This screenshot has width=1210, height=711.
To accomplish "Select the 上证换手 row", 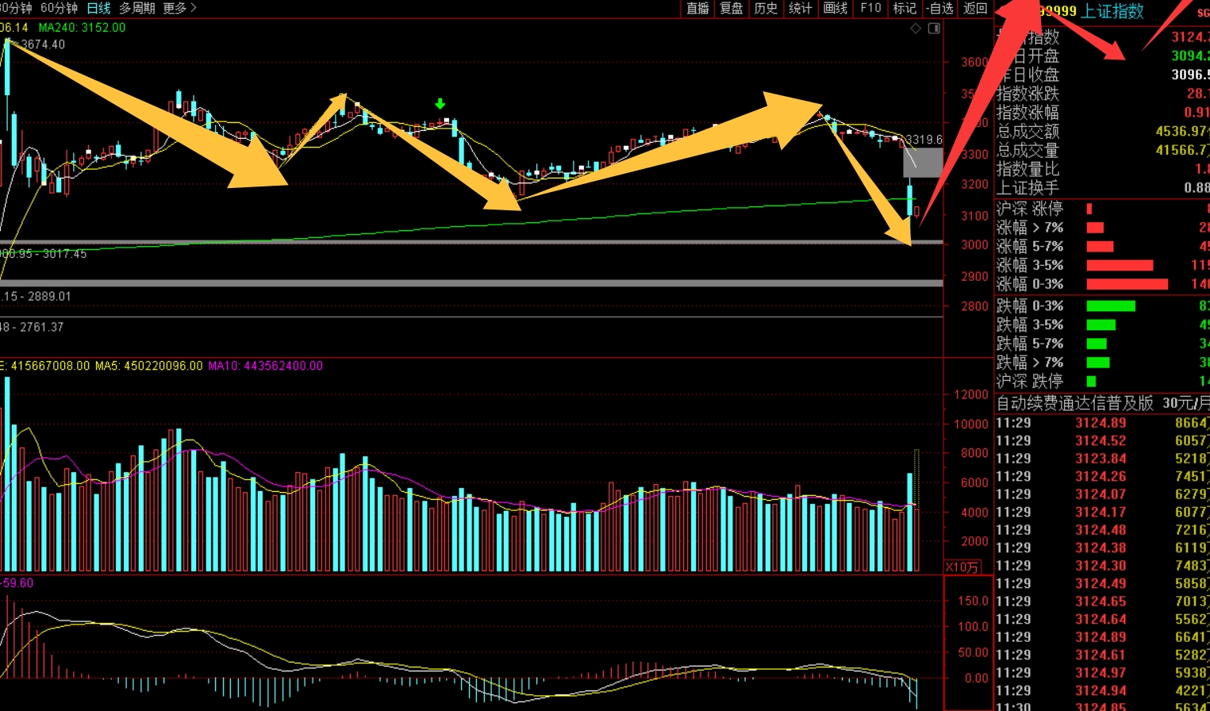I will click(1103, 188).
